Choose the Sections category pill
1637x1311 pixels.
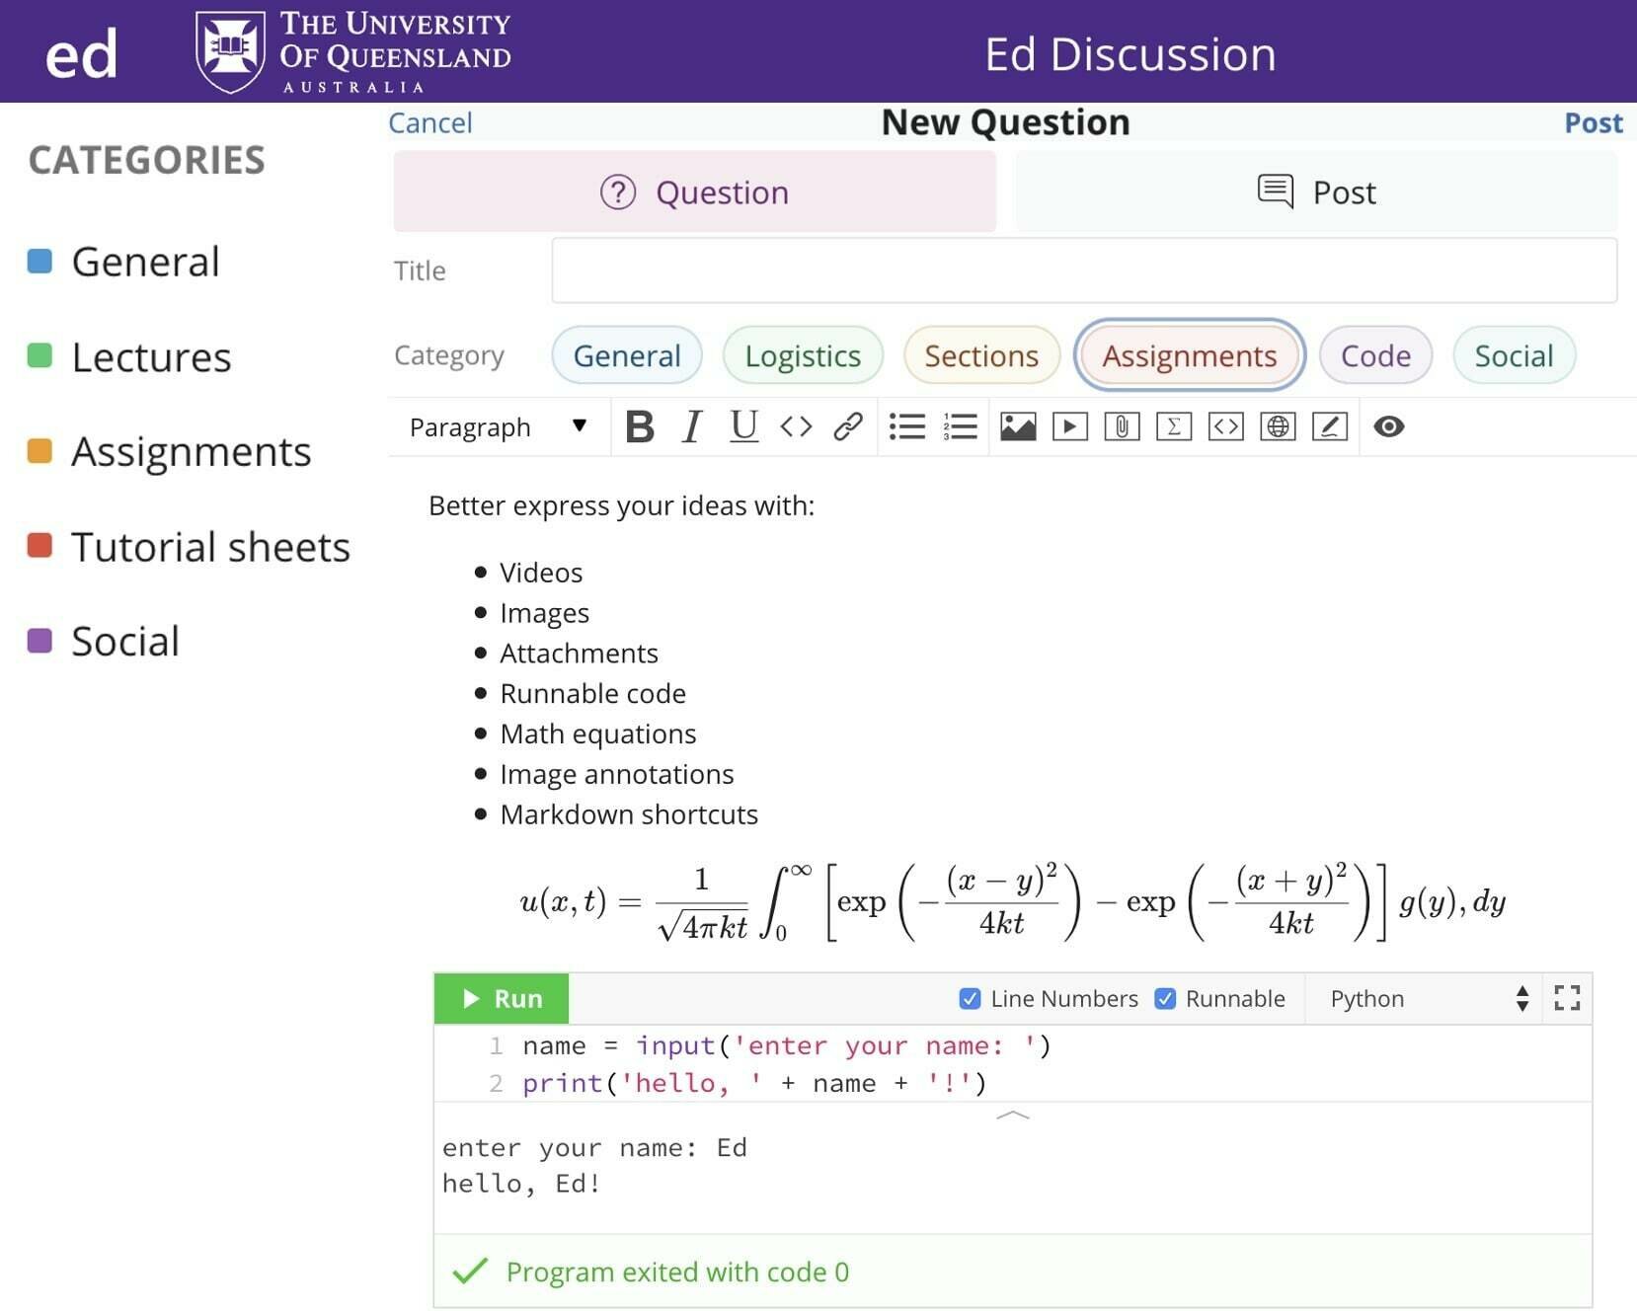pyautogui.click(x=981, y=355)
